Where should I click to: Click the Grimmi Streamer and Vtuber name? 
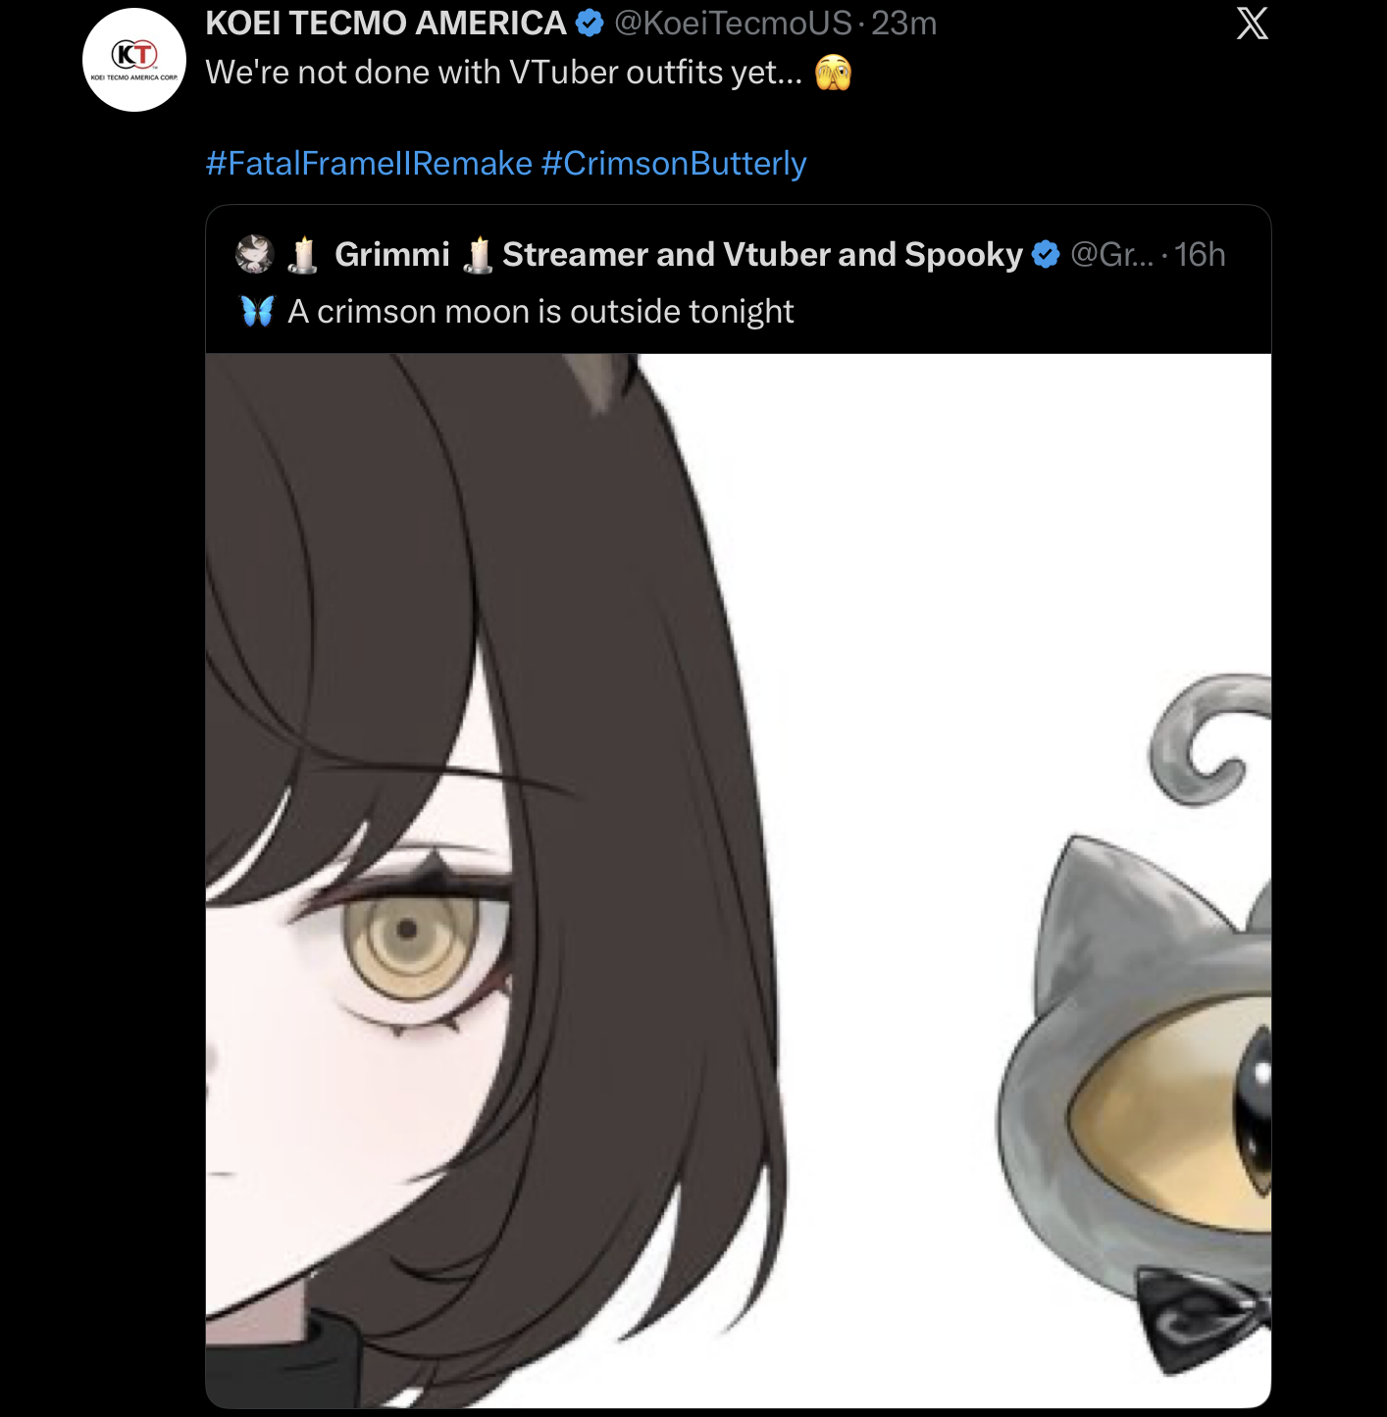pos(679,255)
